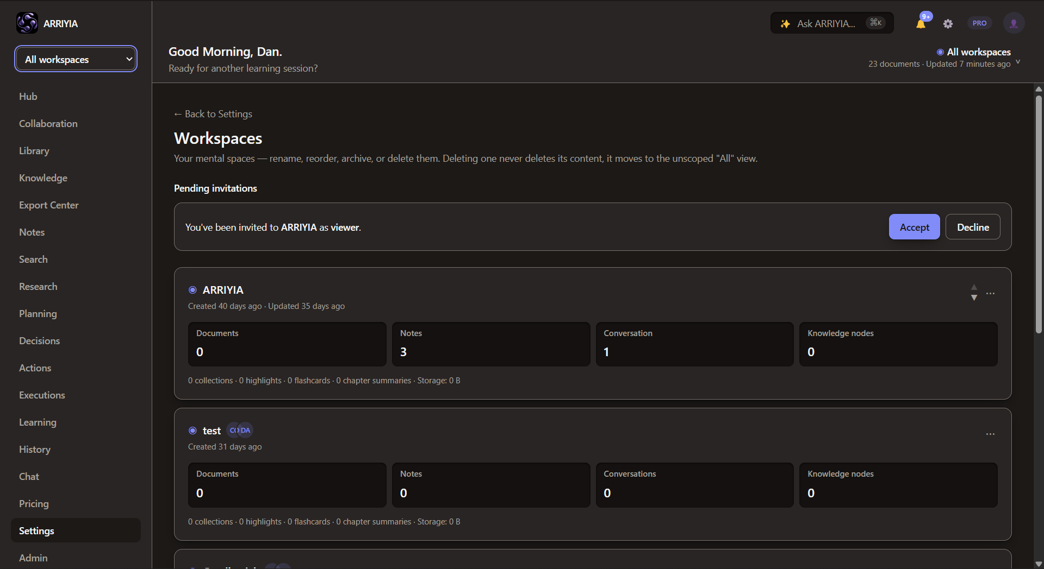Move ARRIYIA workspace up with arrow

point(974,287)
